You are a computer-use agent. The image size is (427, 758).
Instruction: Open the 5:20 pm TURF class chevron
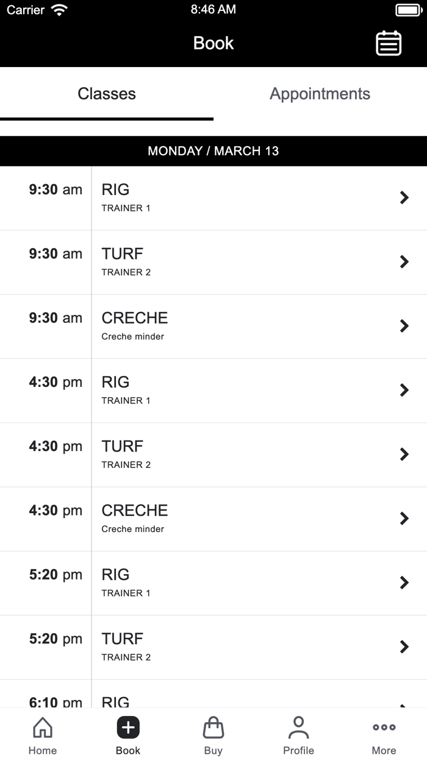tap(404, 647)
